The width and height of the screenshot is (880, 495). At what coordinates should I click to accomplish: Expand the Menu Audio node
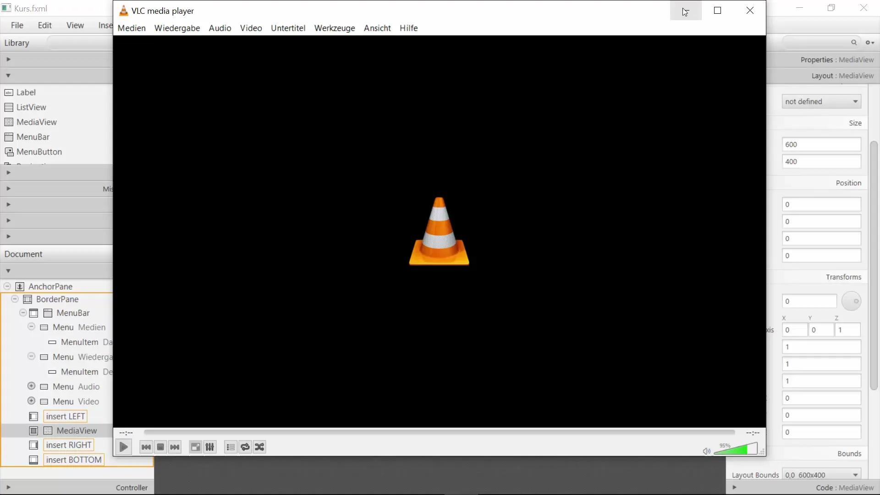click(x=31, y=386)
